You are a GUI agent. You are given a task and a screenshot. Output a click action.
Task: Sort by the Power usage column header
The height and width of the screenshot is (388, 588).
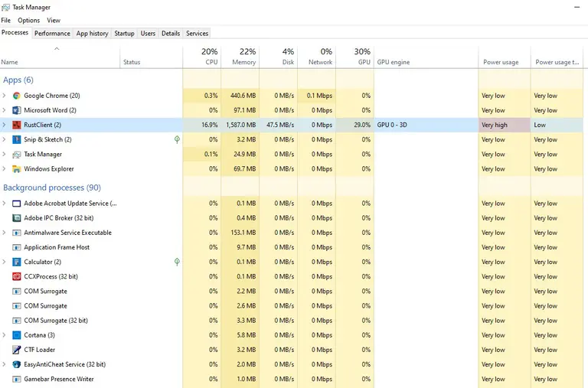pyautogui.click(x=505, y=57)
